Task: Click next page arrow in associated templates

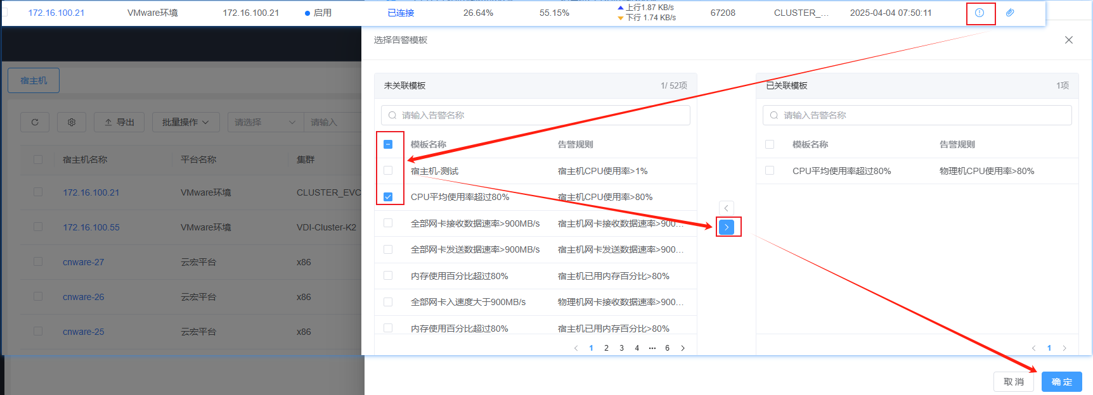Action: tap(1064, 348)
